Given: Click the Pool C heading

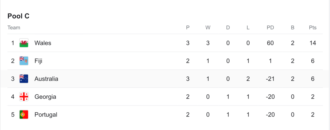Looking at the screenshot, I should tap(18, 16).
